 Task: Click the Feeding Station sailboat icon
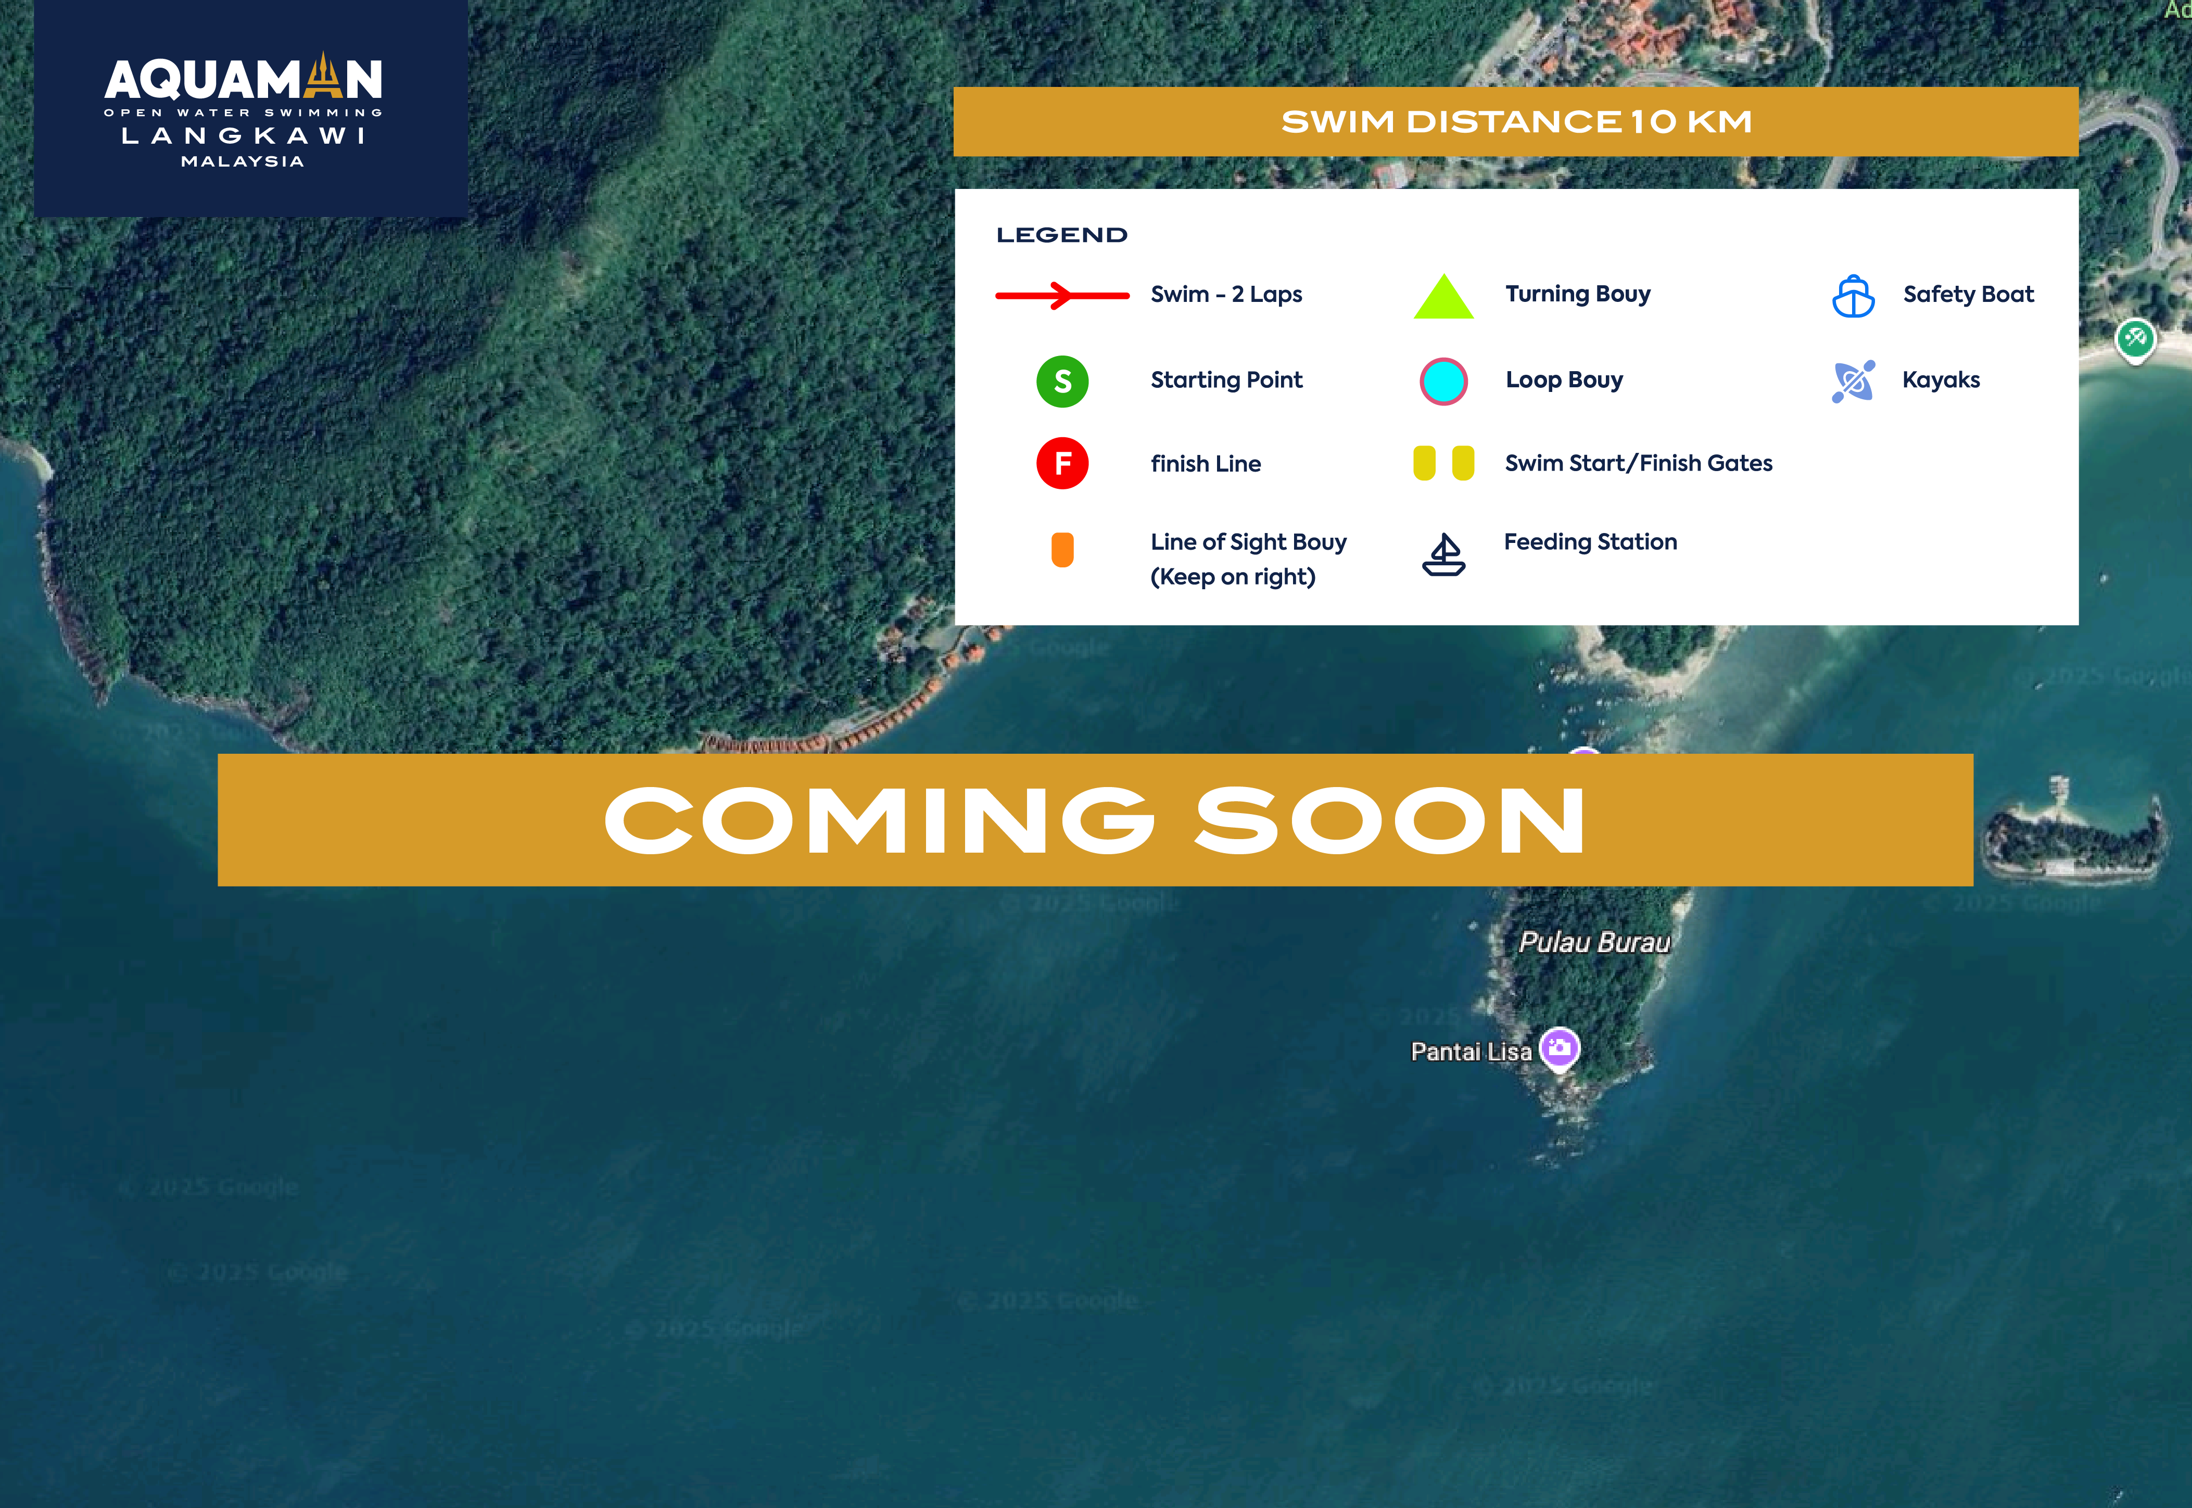(x=1443, y=555)
